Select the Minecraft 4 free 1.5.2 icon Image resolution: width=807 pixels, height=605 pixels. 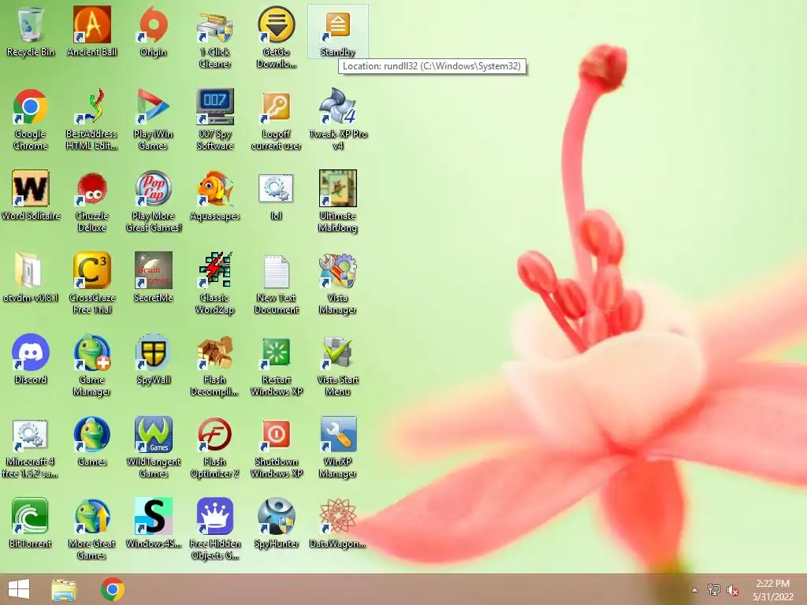click(x=29, y=435)
